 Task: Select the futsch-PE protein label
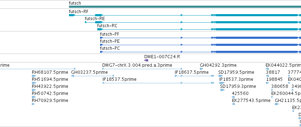(x=110, y=41)
